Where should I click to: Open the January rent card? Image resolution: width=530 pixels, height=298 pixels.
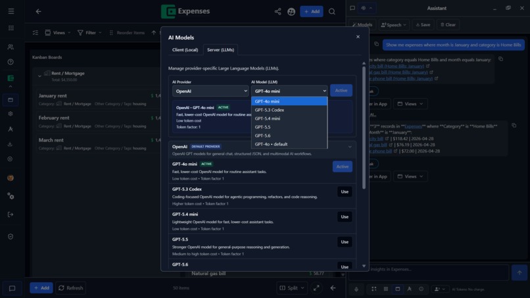pos(99,99)
